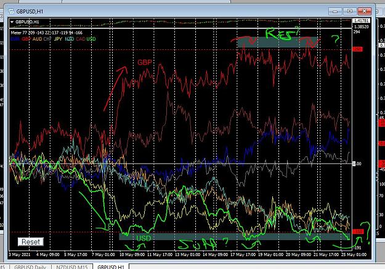Switch to the NZDUSD M15 tab
Image resolution: width=385 pixels, height=269 pixels.
point(71,267)
